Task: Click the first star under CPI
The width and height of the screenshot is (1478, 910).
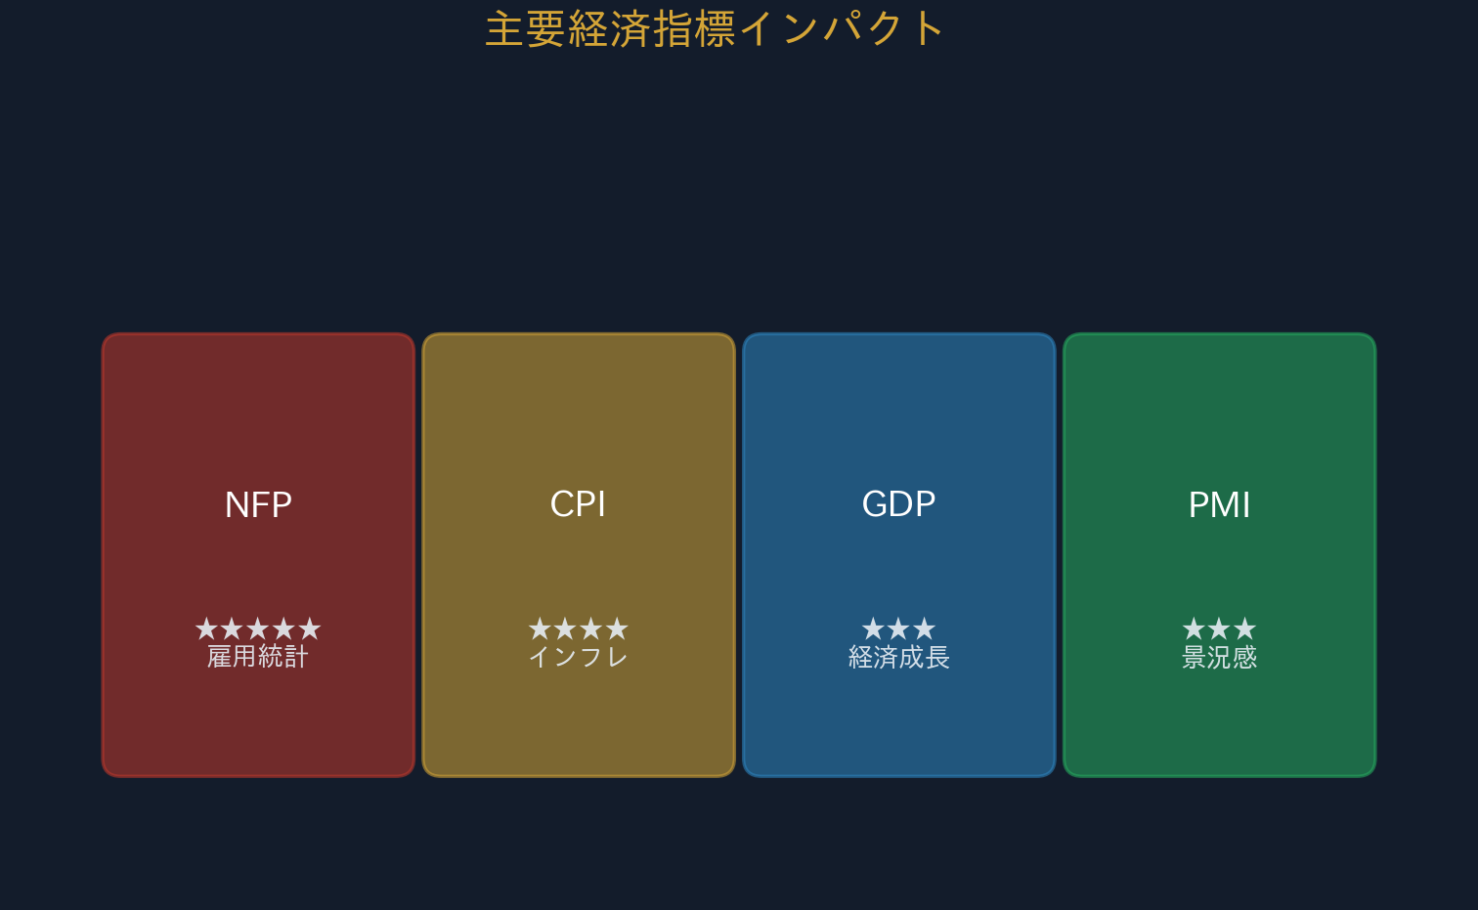Action: pos(540,628)
